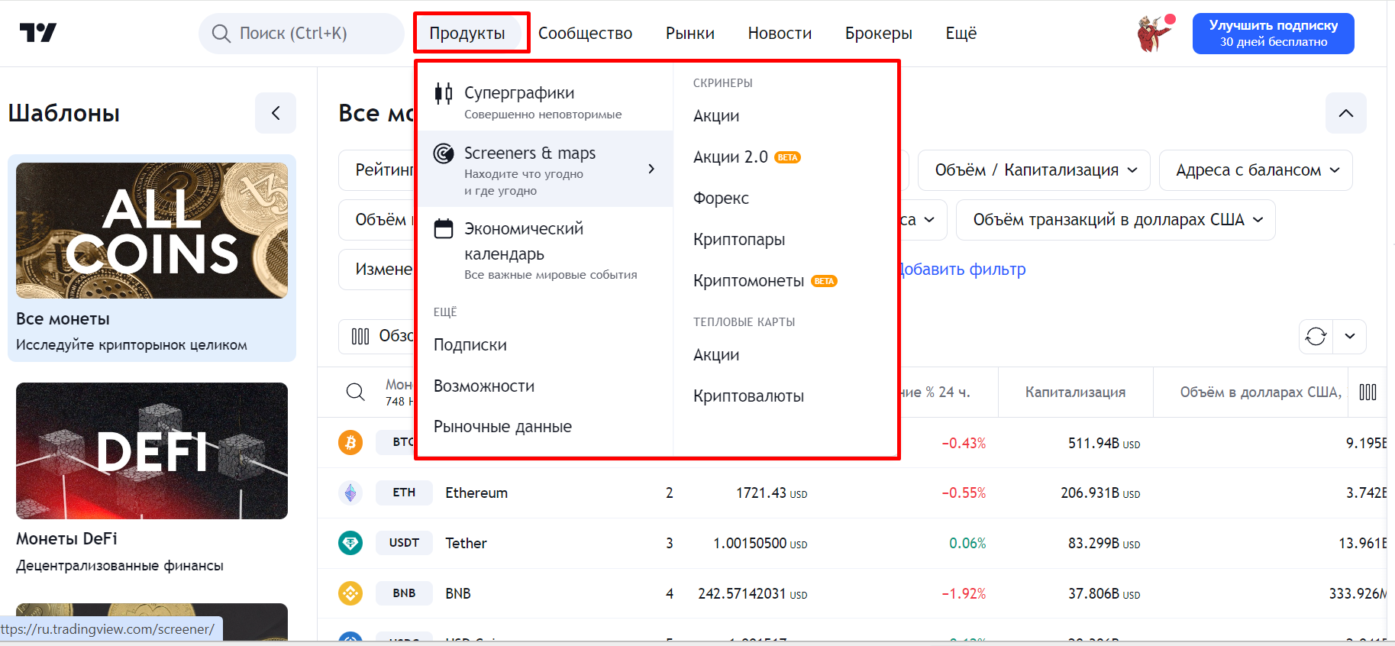Viewport: 1395px width, 646px height.
Task: Open the Криптопары screener
Action: [739, 240]
